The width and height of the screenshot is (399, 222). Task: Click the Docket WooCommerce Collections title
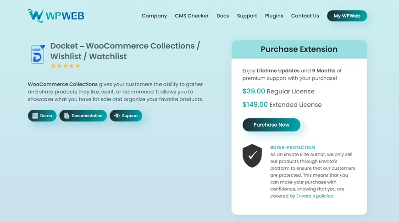click(x=125, y=51)
